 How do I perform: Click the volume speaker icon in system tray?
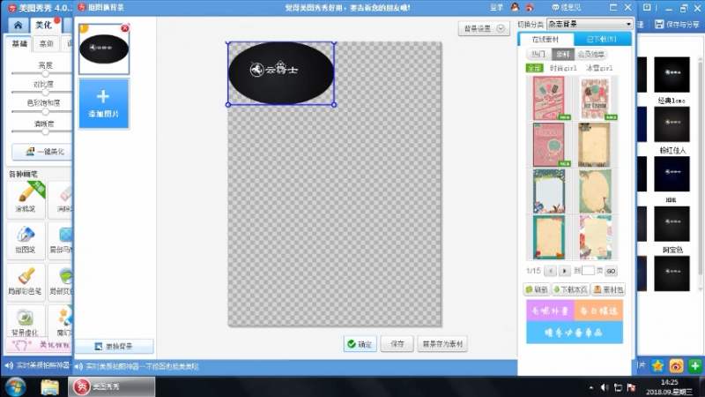point(605,387)
